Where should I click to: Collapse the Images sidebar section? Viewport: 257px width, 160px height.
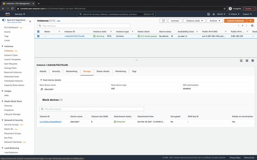(2, 91)
